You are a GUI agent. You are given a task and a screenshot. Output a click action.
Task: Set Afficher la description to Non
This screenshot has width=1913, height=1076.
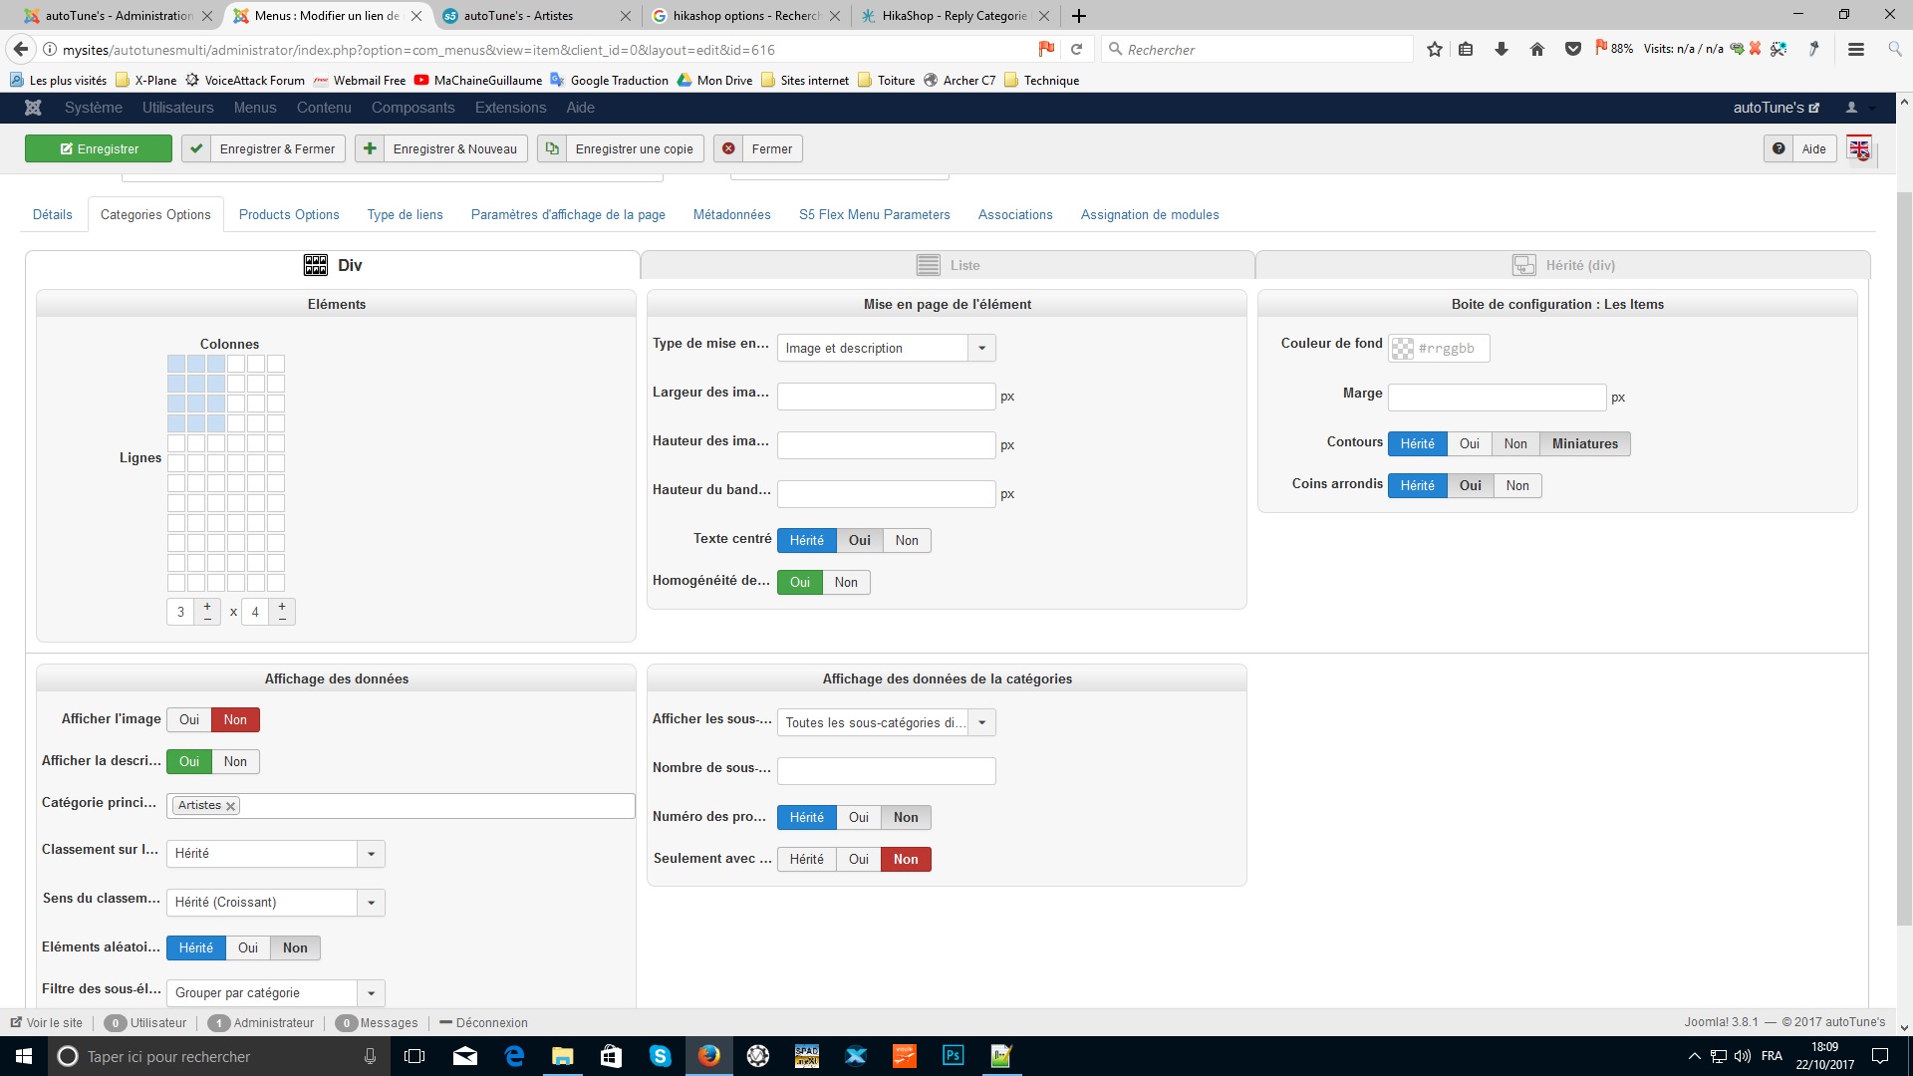coord(235,761)
